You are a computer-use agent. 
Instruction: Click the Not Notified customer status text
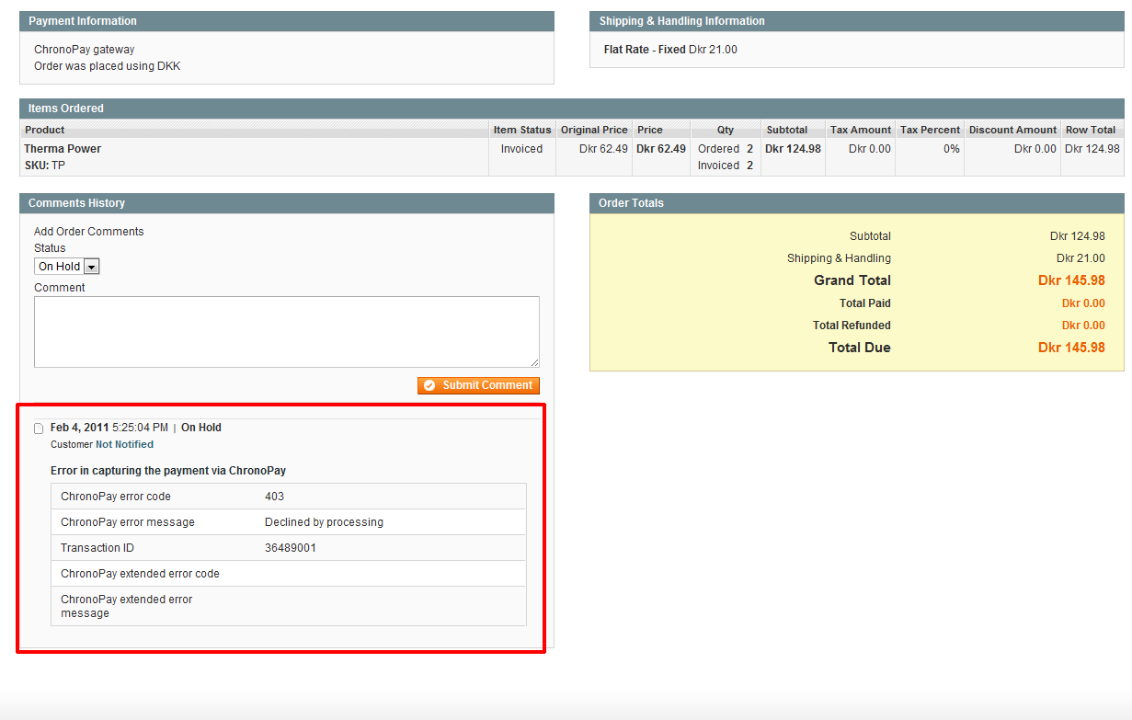pos(124,444)
